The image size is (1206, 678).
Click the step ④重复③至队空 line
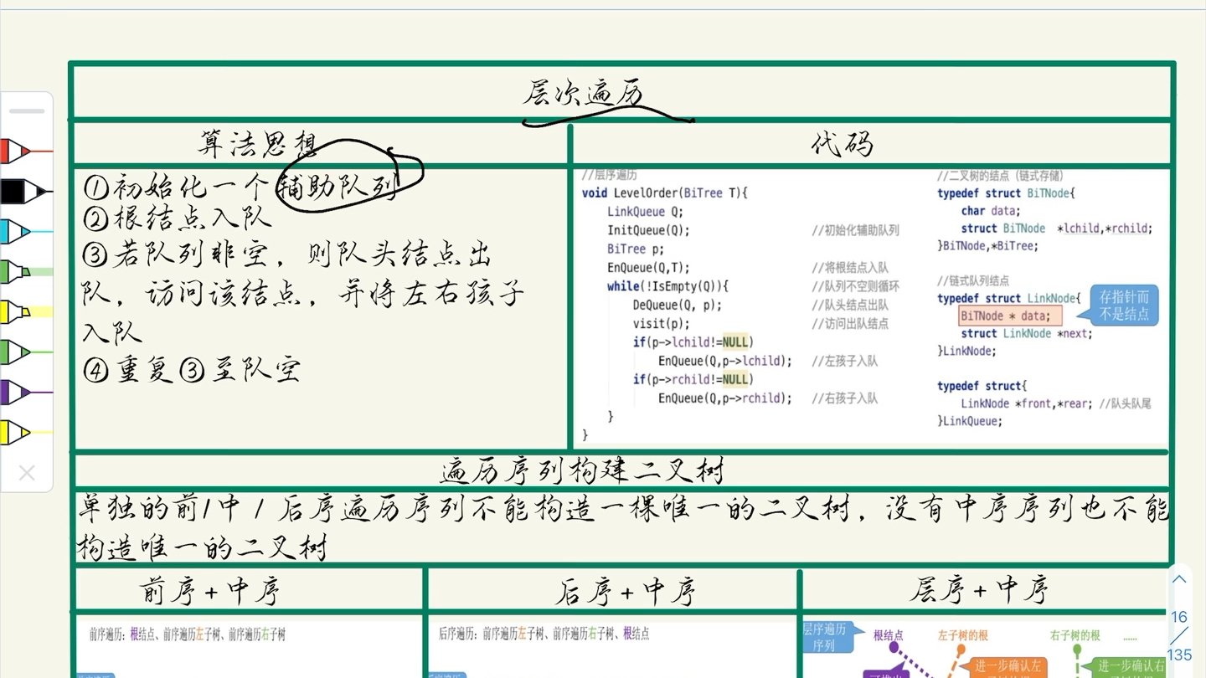tap(191, 369)
